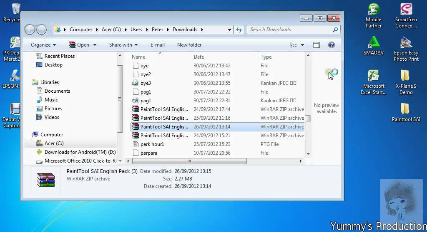Screen dimensions: 427x232
Task: Open SMADAV desktop icon
Action: point(373,46)
